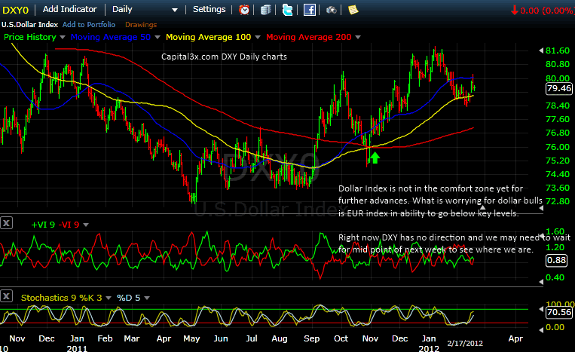The width and height of the screenshot is (575, 352).
Task: Click the camera snapshot icon
Action: [332, 10]
